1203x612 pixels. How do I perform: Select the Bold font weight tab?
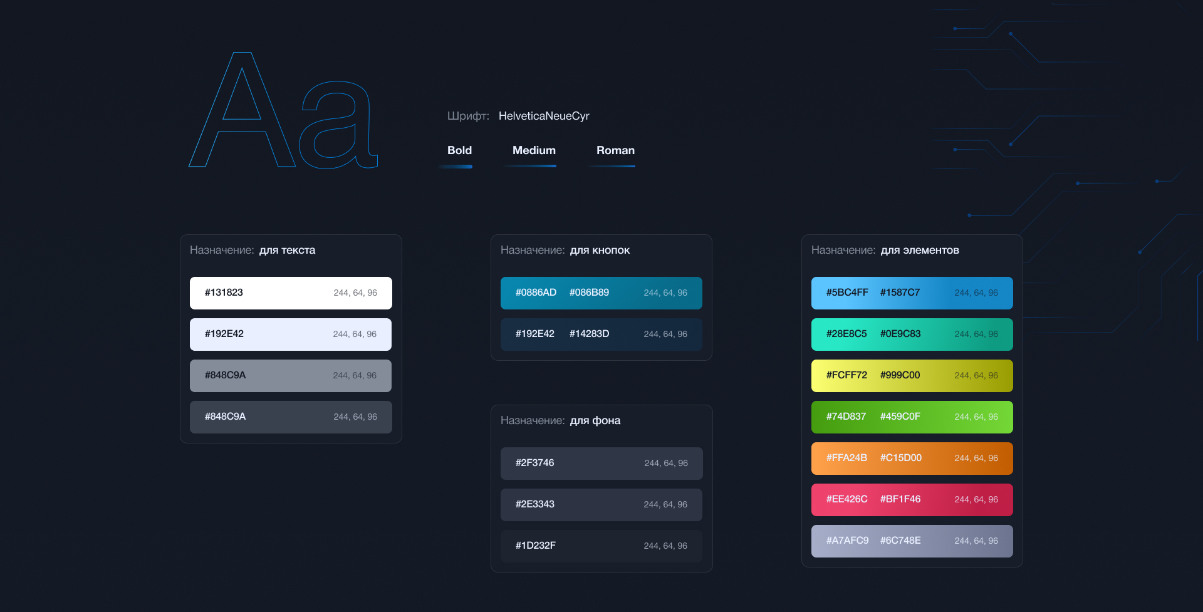click(459, 150)
